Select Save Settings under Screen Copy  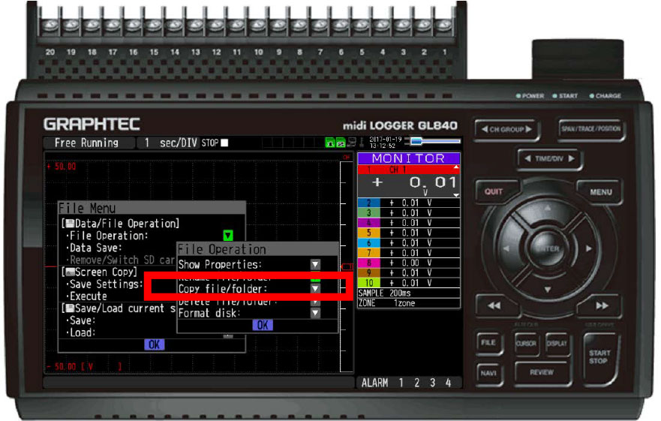(104, 284)
